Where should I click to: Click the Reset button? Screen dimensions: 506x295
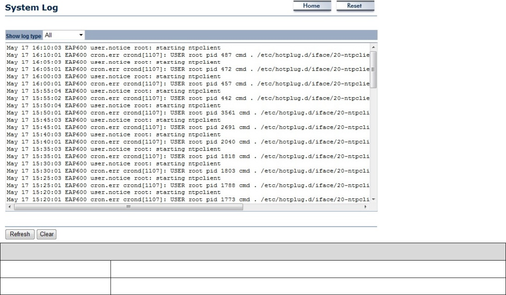355,6
